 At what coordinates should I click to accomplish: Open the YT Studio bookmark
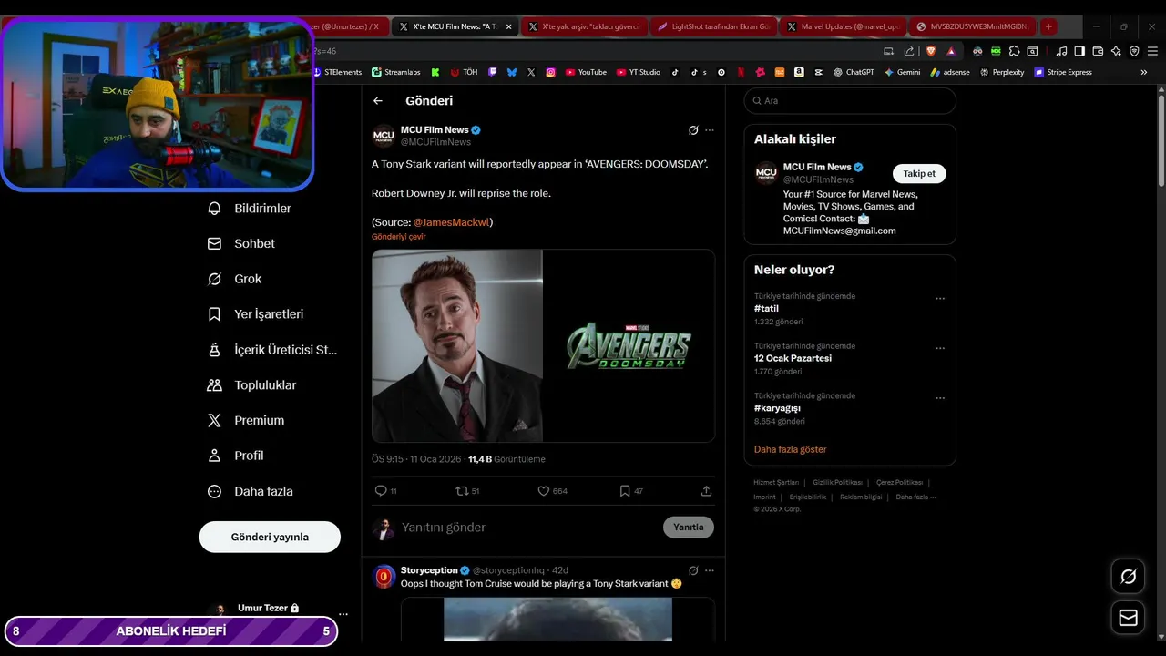639,72
